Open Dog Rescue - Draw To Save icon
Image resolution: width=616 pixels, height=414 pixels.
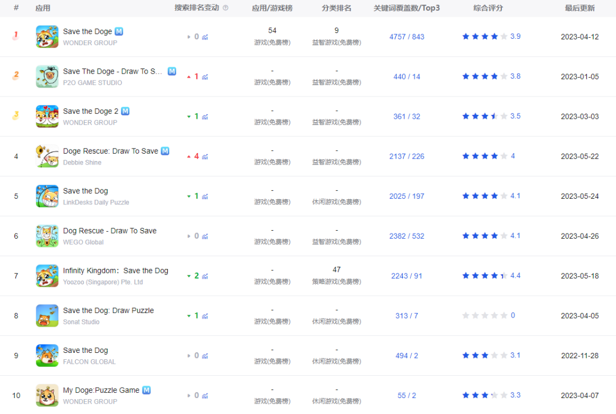tap(47, 236)
